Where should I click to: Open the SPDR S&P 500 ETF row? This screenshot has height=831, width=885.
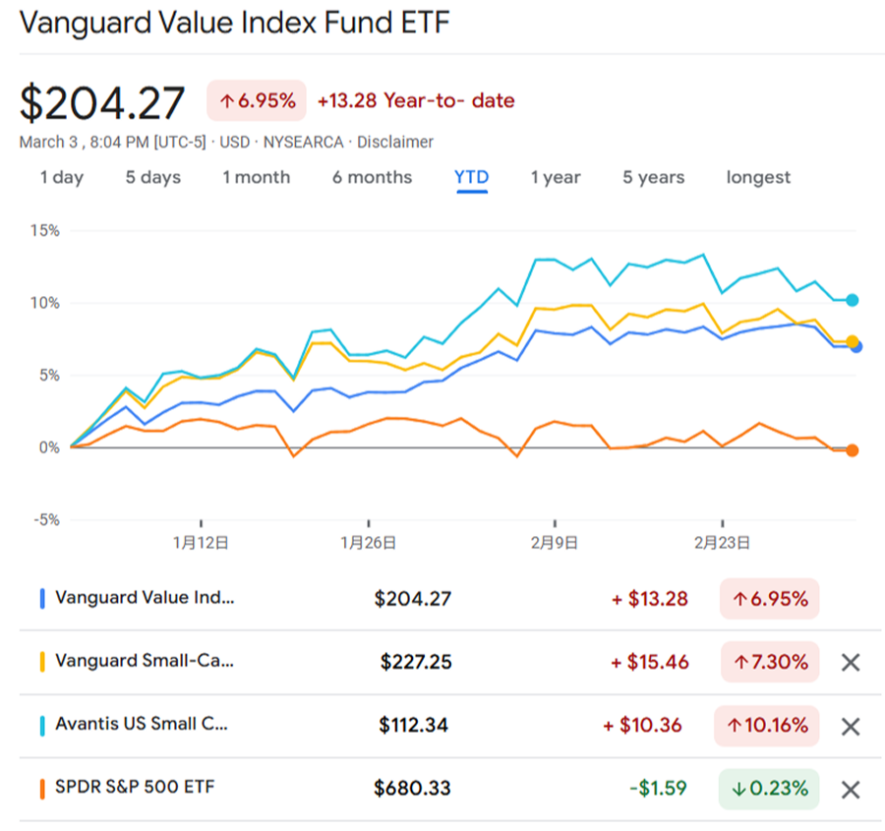135,787
